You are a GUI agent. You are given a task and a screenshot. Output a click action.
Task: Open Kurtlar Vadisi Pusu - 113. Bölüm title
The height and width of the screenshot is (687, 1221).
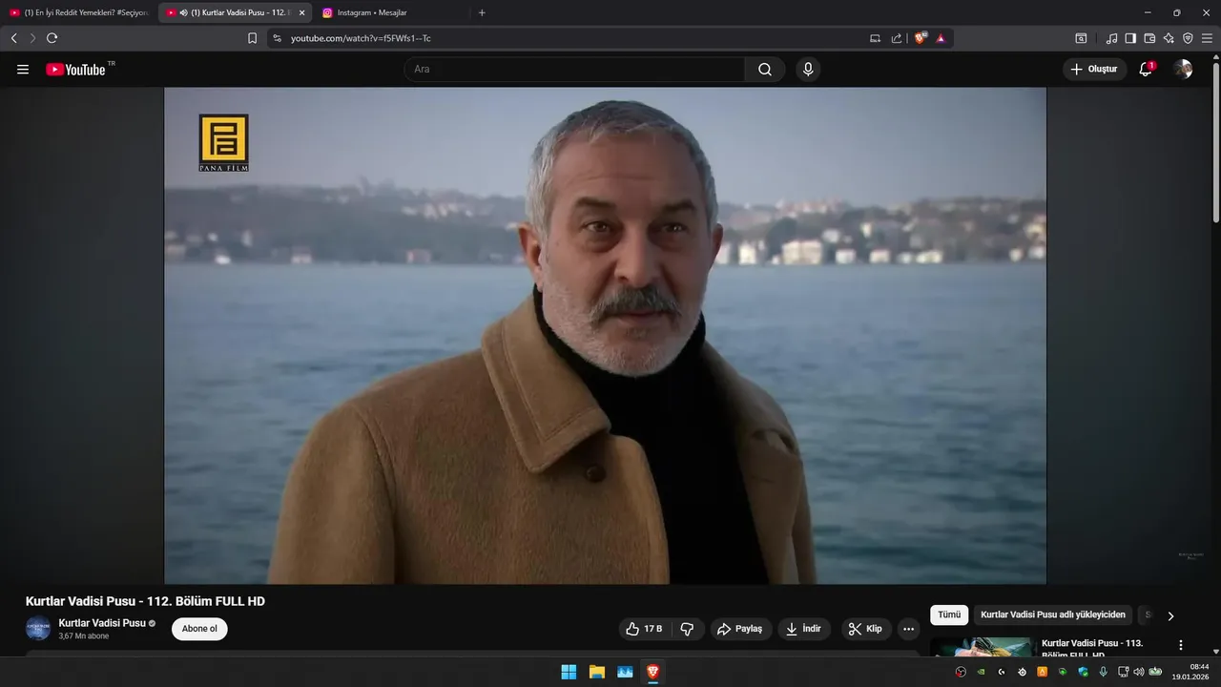coord(1092,648)
